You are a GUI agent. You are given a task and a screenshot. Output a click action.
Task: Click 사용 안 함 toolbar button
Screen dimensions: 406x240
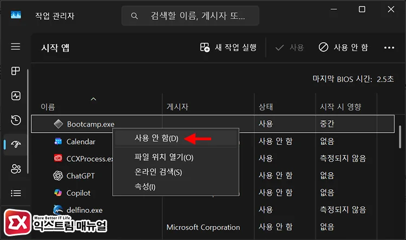click(343, 47)
